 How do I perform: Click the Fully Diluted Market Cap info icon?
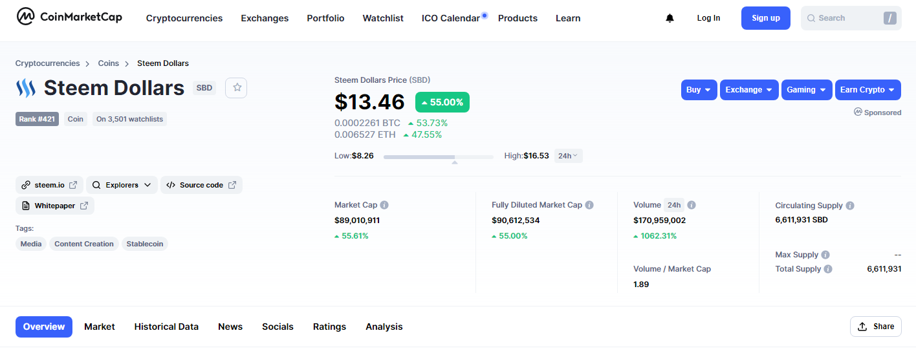(x=589, y=205)
